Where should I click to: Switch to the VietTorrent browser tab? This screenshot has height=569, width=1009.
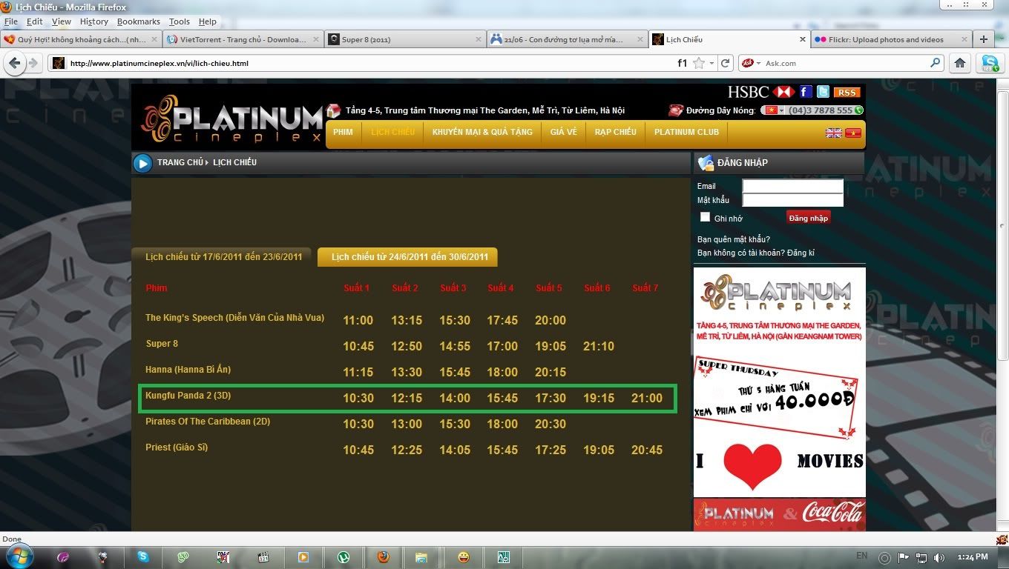click(243, 39)
